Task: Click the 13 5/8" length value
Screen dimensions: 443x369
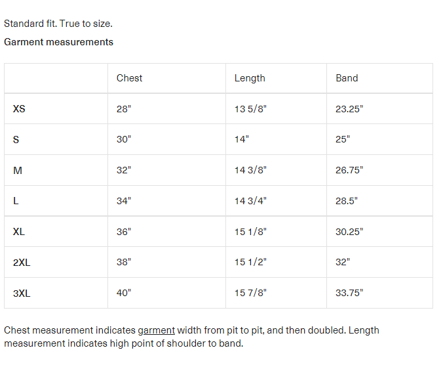Action: coord(250,109)
